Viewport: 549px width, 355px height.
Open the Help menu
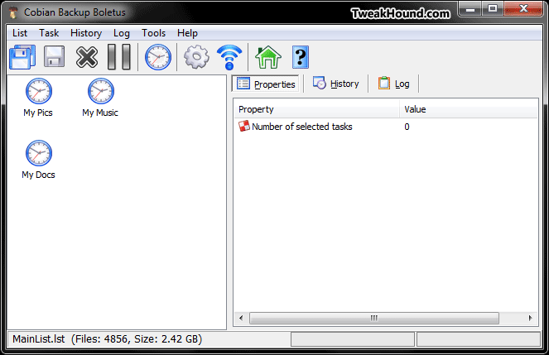[x=187, y=33]
